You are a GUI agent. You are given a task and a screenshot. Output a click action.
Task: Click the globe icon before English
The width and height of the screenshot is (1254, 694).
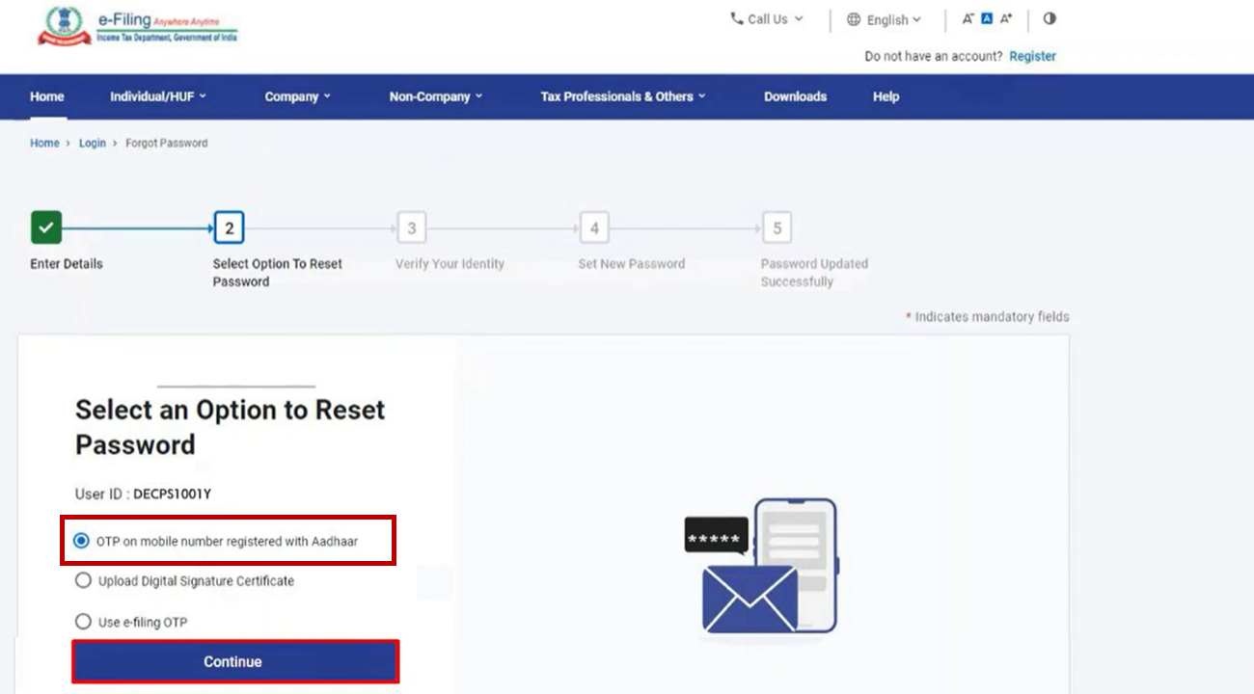point(853,19)
